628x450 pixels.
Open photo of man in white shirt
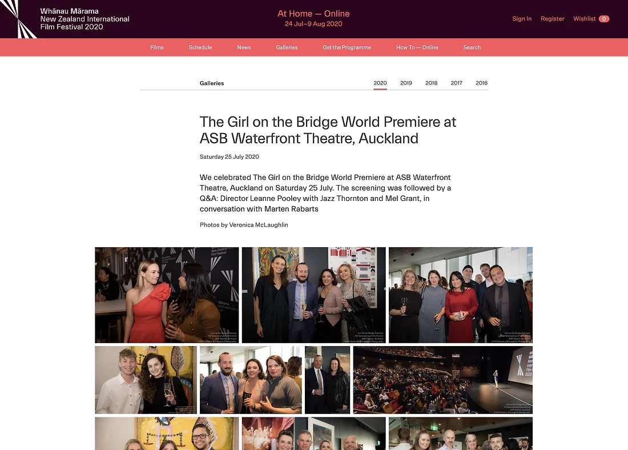click(x=146, y=380)
